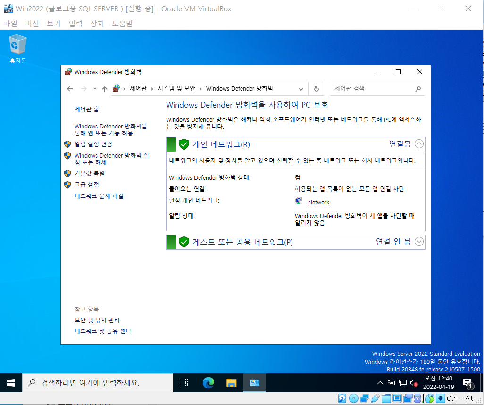Open the Recycle Bin (휴지통) desktop icon
Image resolution: width=484 pixels, height=405 pixels.
(18, 49)
